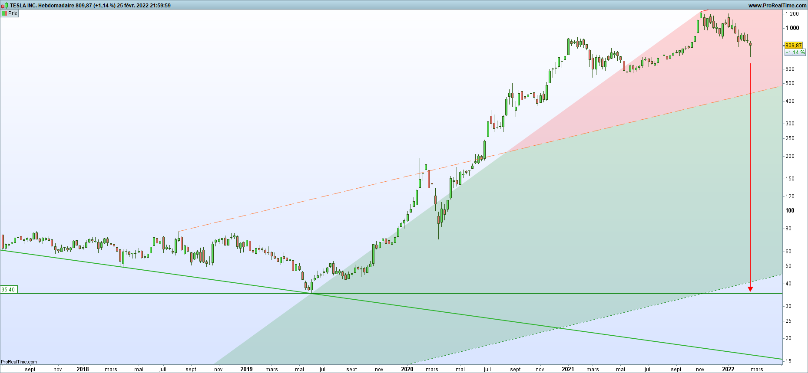This screenshot has width=808, height=373.
Task: Click the 400 price axis label
Action: pyautogui.click(x=790, y=101)
